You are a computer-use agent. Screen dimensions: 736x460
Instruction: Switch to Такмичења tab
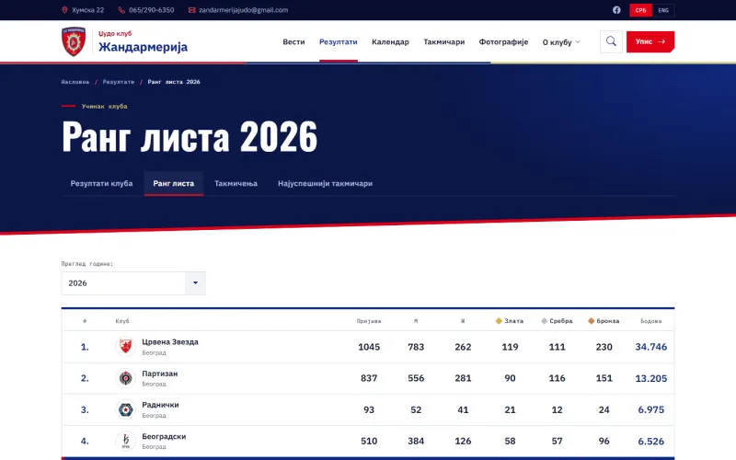point(236,183)
